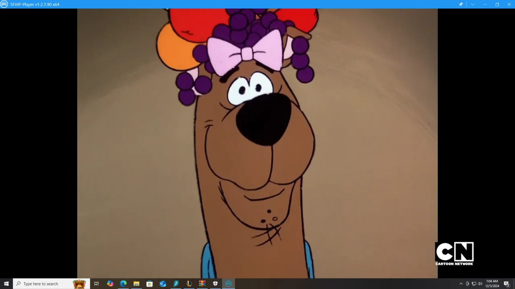Open the notification center with 2 alerts

coord(507,284)
